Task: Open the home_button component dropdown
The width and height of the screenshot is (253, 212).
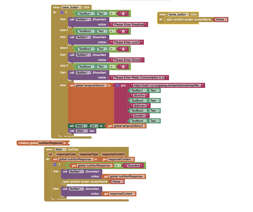Action: point(187,14)
